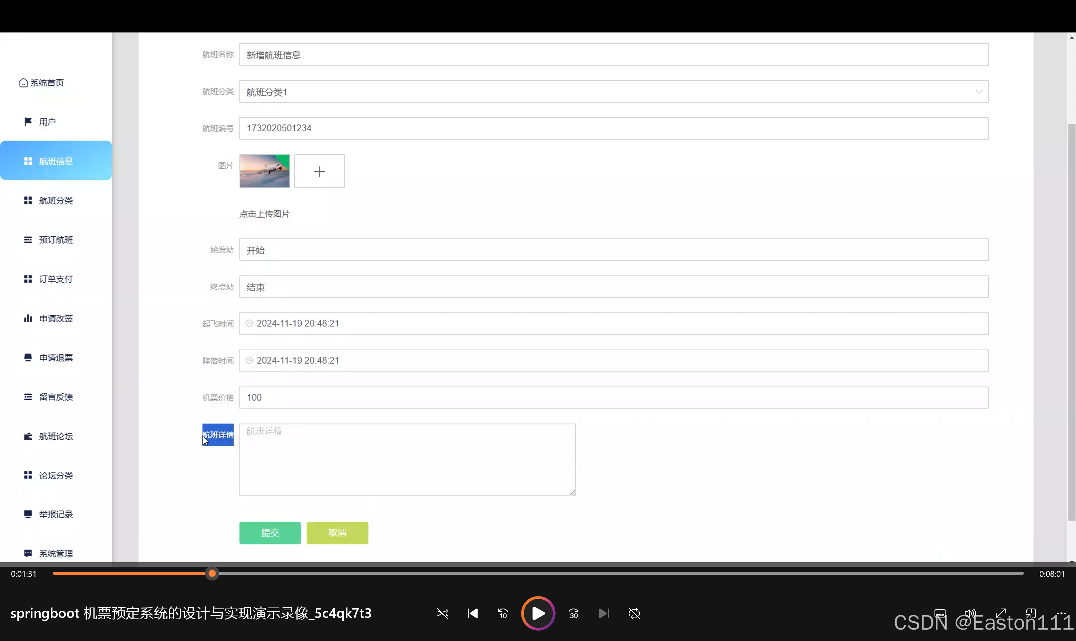1076x641 pixels.
Task: Click the 机票价格 input field
Action: click(614, 398)
